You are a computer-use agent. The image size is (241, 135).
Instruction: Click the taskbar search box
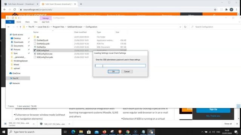coord(34,132)
